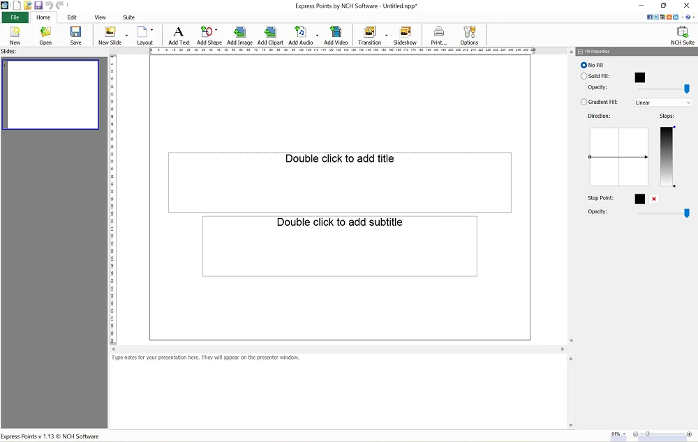The width and height of the screenshot is (698, 442).
Task: Click the Add Shape toolbar icon
Action: coord(207,32)
